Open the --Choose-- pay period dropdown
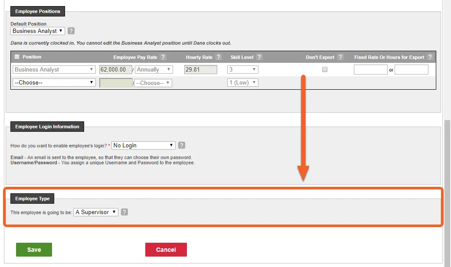The height and width of the screenshot is (267, 451). (153, 83)
